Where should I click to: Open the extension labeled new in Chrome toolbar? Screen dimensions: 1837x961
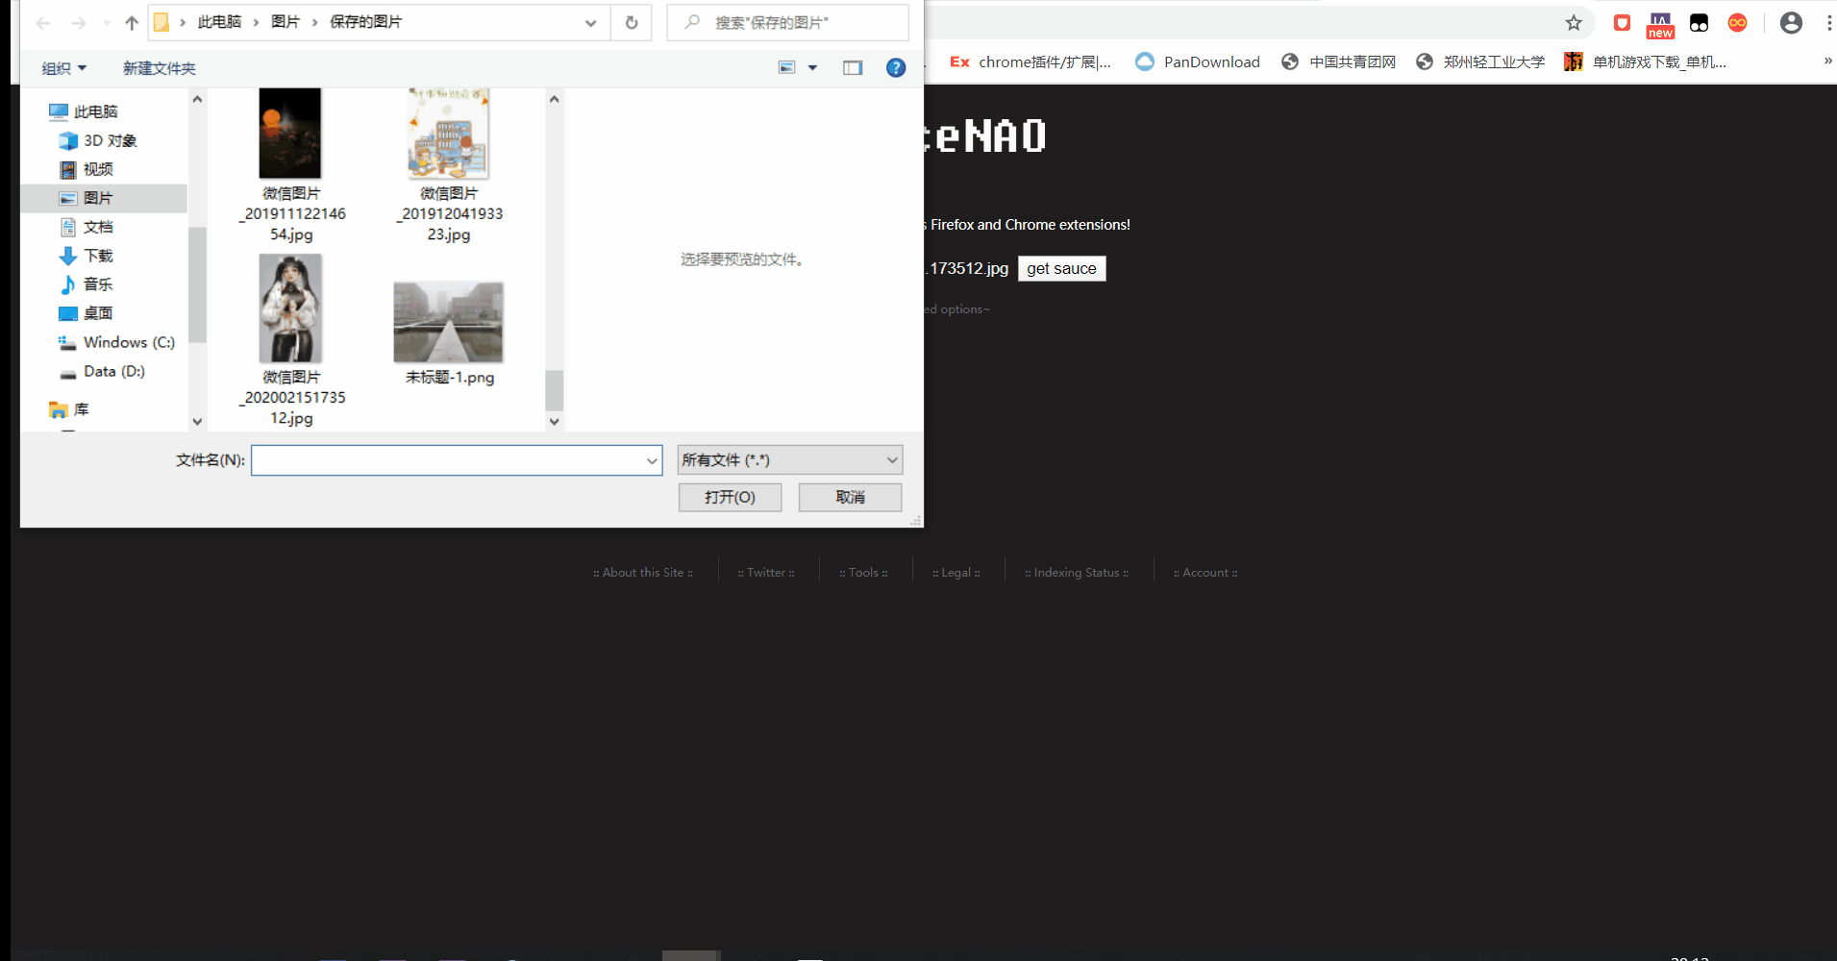(1660, 25)
